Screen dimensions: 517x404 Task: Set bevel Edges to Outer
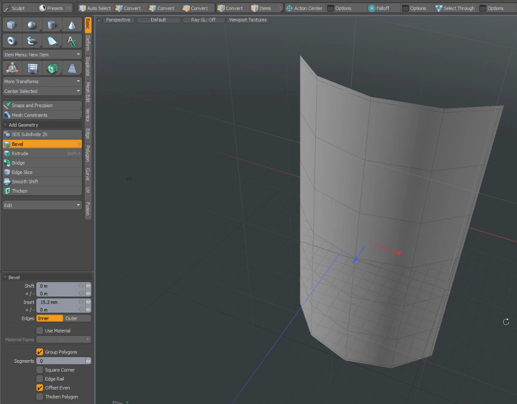[x=77, y=318]
